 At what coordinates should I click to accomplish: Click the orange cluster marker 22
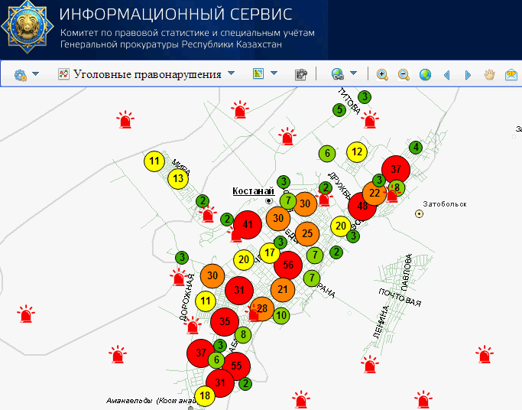(374, 194)
